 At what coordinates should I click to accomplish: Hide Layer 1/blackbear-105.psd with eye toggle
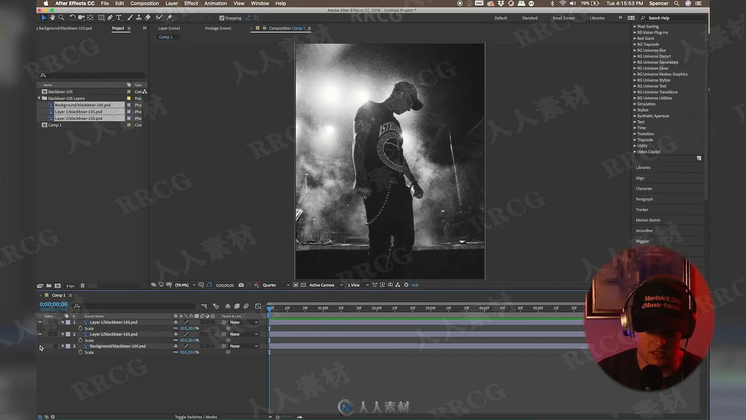click(40, 322)
